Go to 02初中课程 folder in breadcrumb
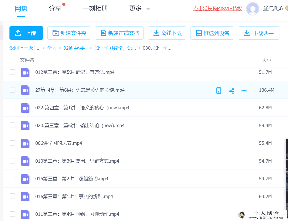This screenshot has width=288, height=221. tap(75, 48)
